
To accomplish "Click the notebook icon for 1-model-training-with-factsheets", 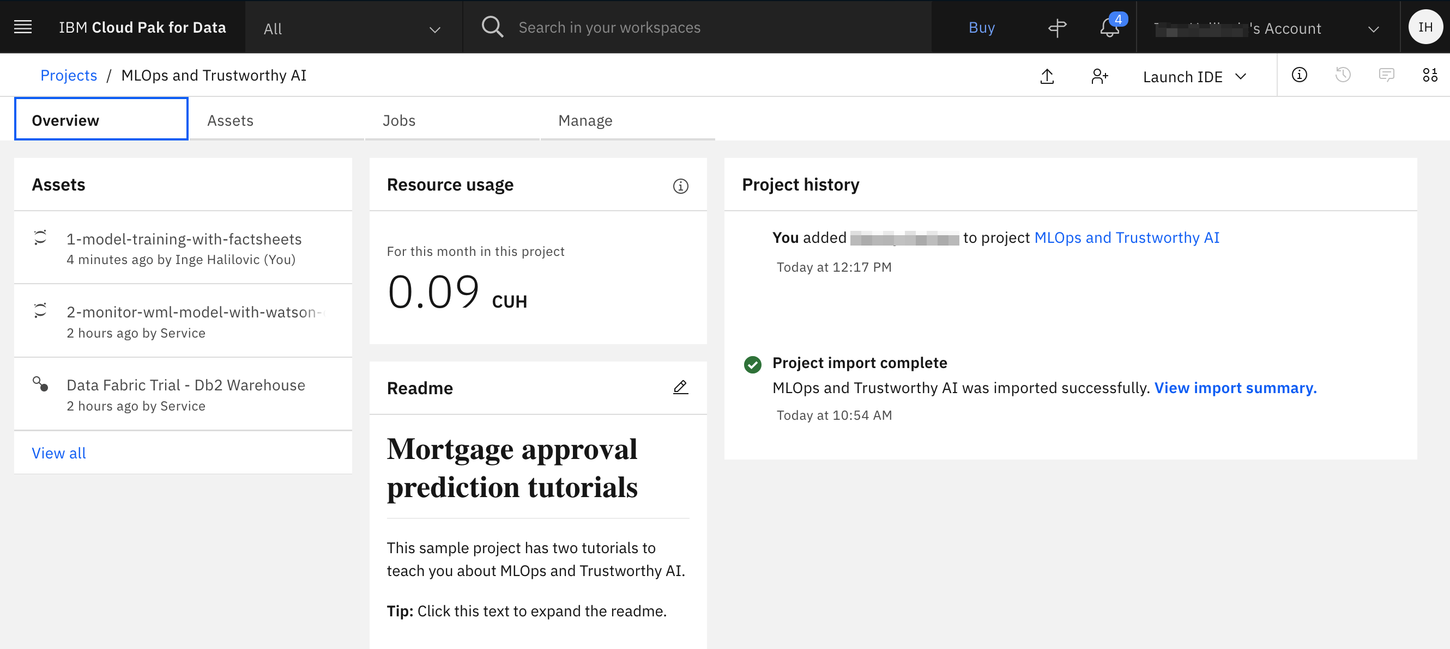I will click(x=40, y=238).
